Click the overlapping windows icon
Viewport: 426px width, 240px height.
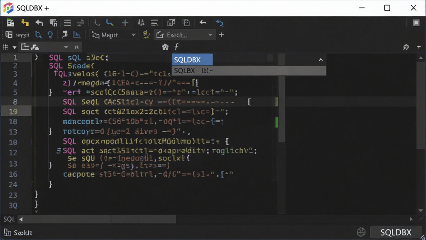point(171,23)
